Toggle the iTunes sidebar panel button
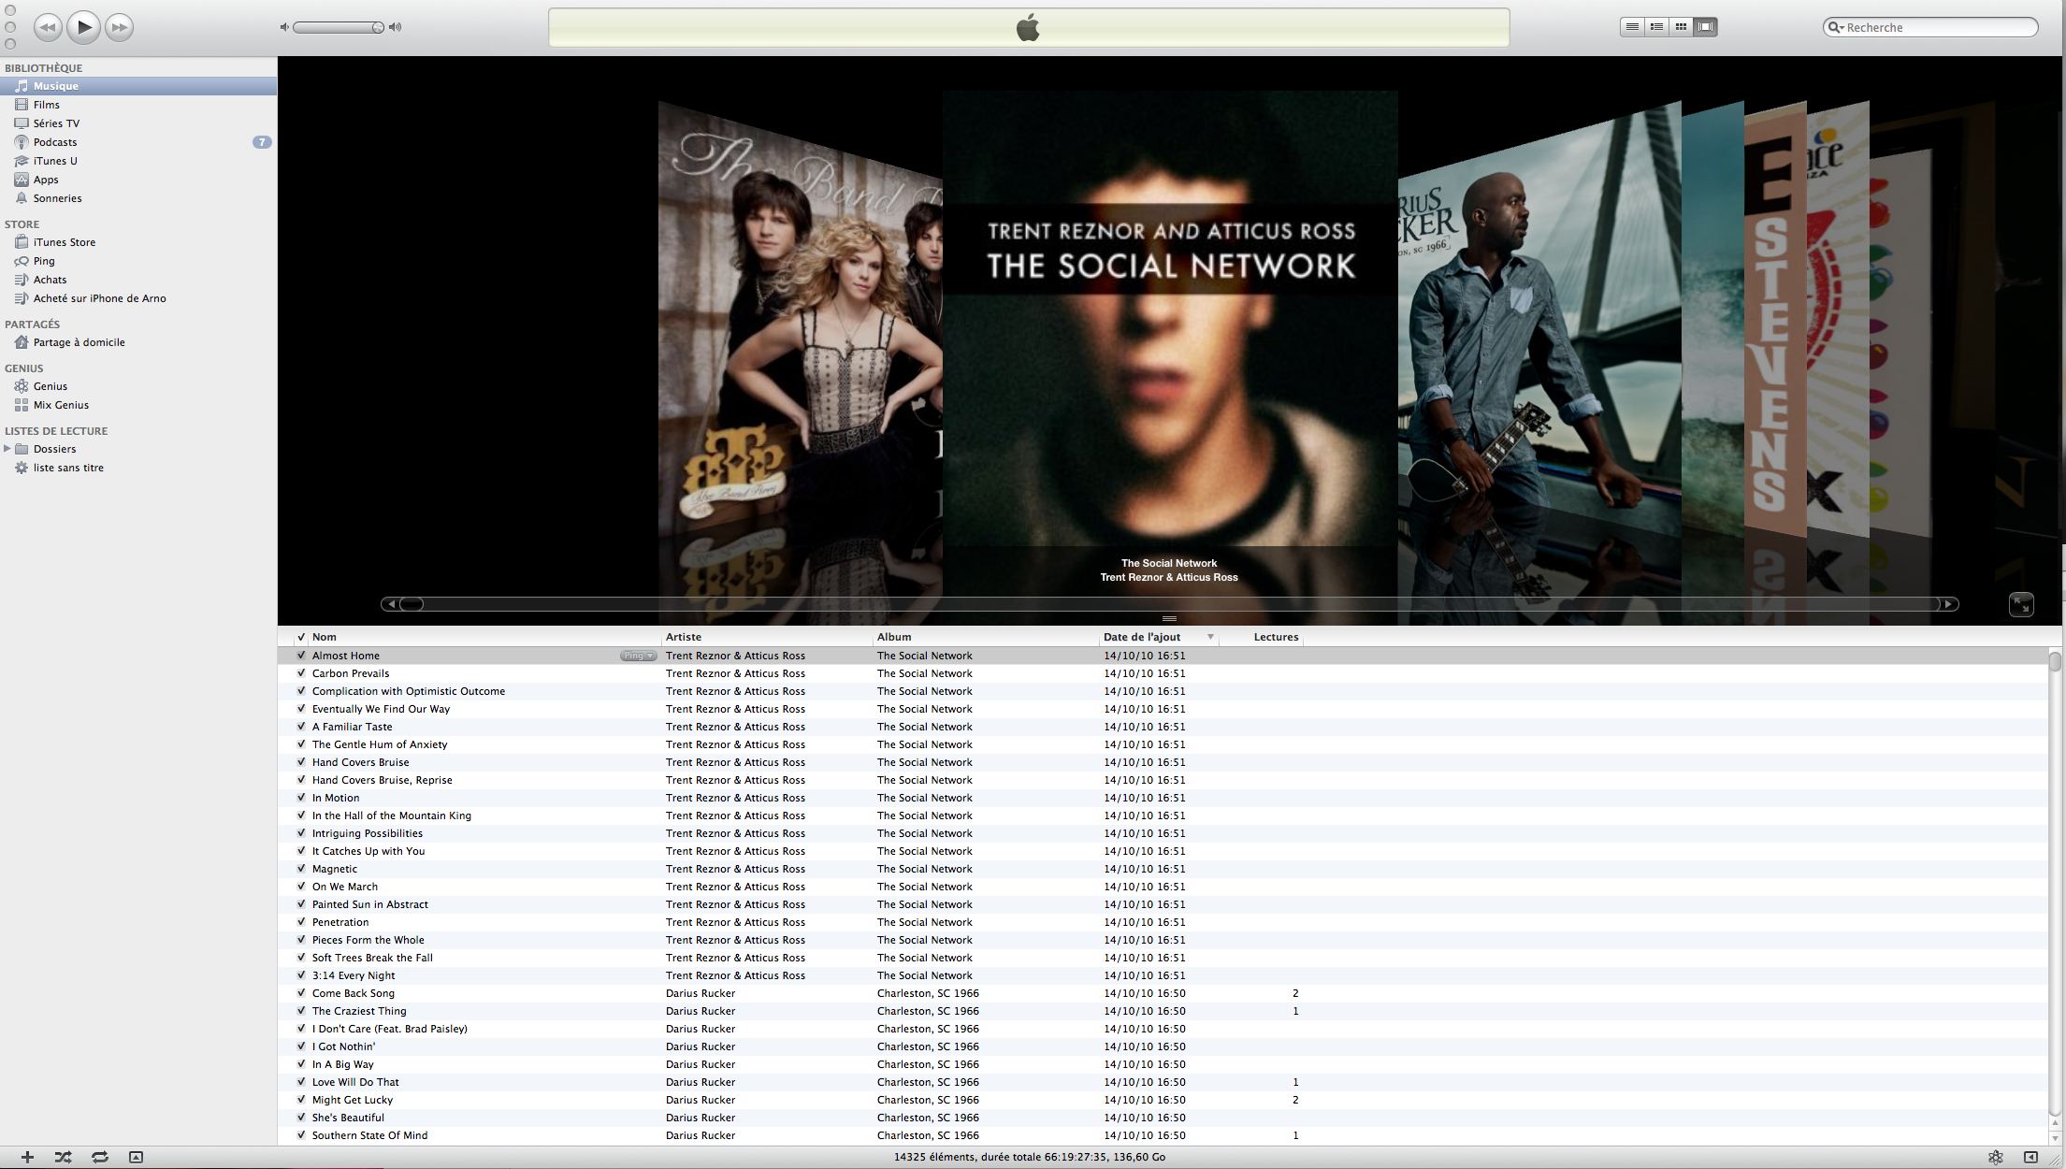The image size is (2066, 1169). click(2030, 1157)
